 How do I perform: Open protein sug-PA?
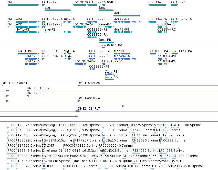click(69, 51)
